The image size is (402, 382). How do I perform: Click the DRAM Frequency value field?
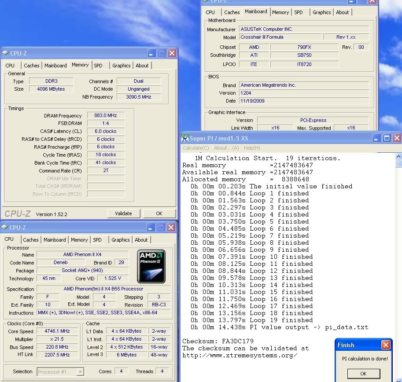[106, 115]
